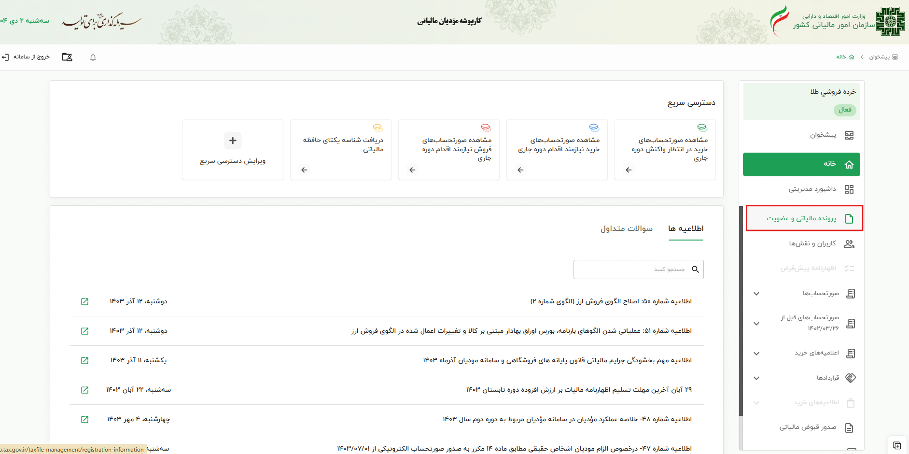Open external link icon for notice number 51

pos(85,331)
